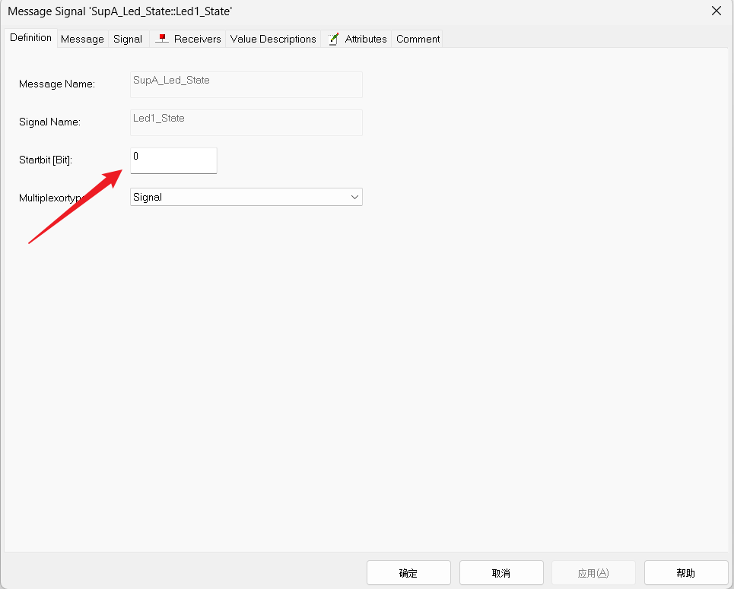Confirm with the 确定 button
This screenshot has width=734, height=589.
coord(408,572)
